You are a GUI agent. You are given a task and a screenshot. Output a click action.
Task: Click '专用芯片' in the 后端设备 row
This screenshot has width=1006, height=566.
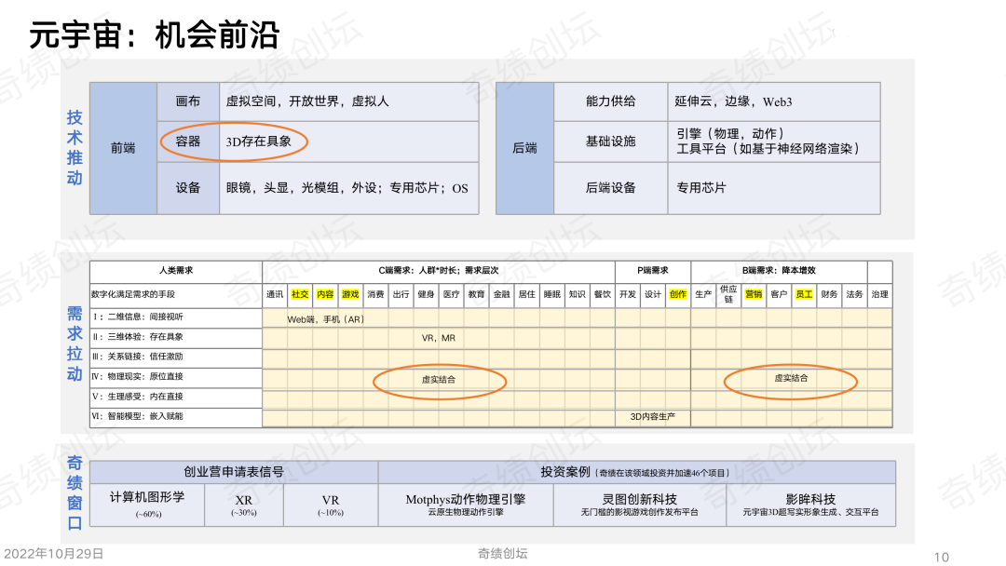coord(701,188)
